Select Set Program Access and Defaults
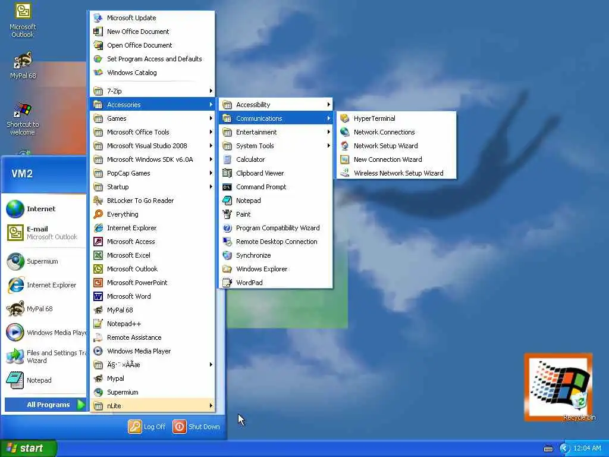 pos(152,59)
